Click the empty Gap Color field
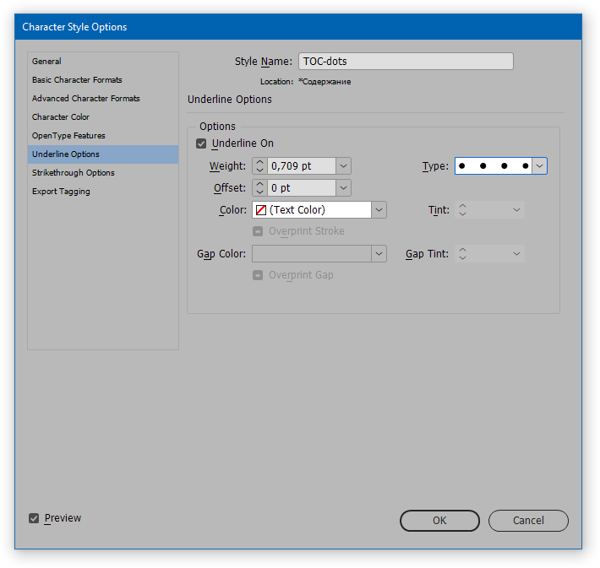 coord(312,254)
